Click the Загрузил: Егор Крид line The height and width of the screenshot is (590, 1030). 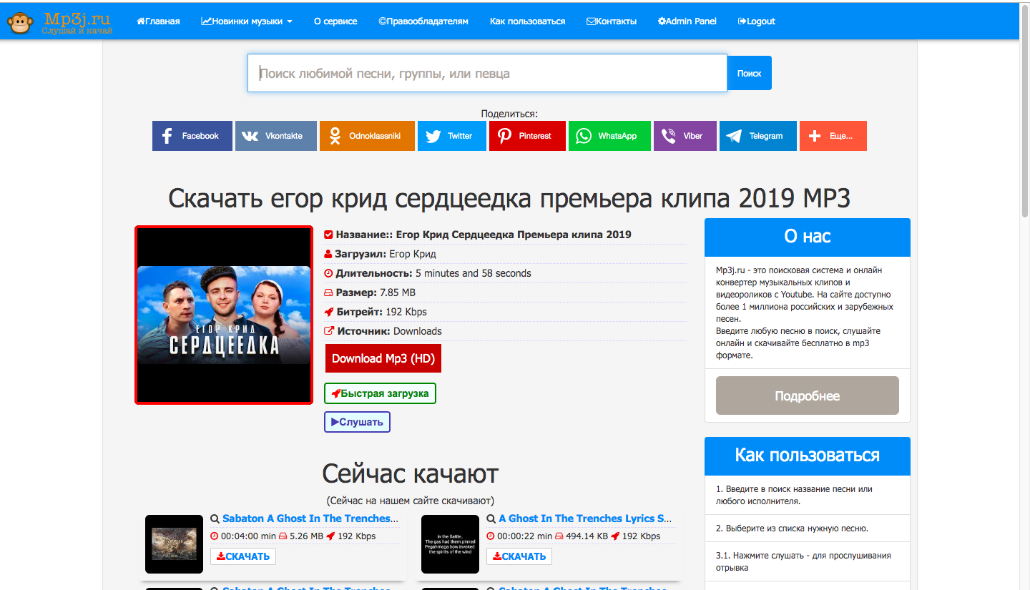pyautogui.click(x=505, y=254)
